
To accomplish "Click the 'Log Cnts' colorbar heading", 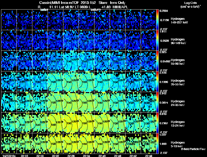I will pos(190,3).
